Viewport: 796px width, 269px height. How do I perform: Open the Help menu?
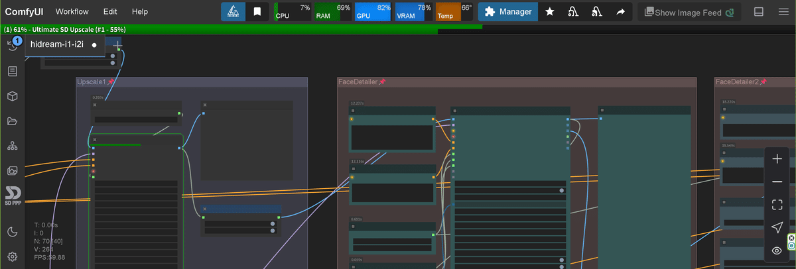tap(140, 12)
